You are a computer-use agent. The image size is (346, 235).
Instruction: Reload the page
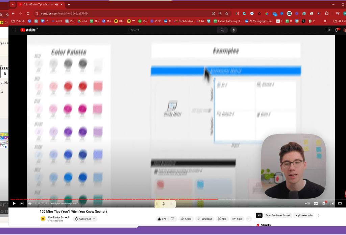coord(28,13)
